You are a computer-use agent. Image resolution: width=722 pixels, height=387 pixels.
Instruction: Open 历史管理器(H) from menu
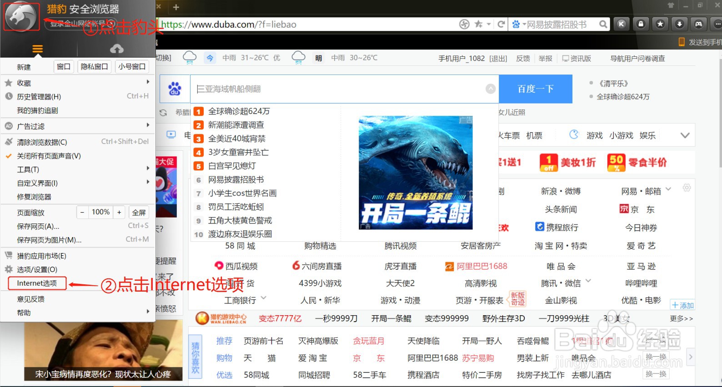point(77,96)
